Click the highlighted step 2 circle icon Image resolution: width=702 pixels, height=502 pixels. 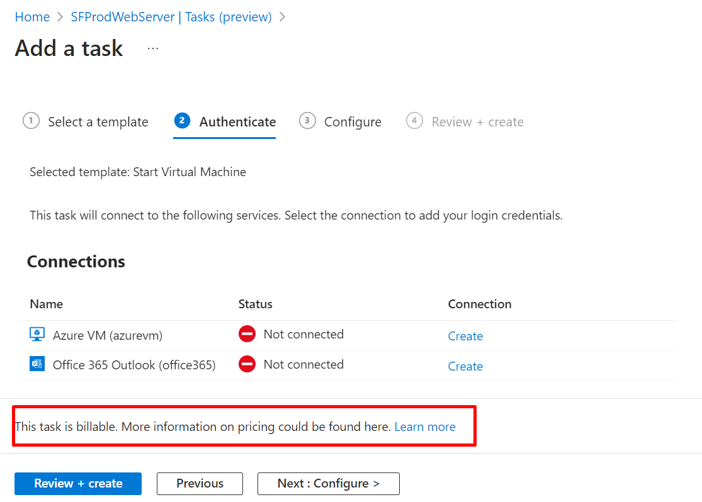coord(182,120)
